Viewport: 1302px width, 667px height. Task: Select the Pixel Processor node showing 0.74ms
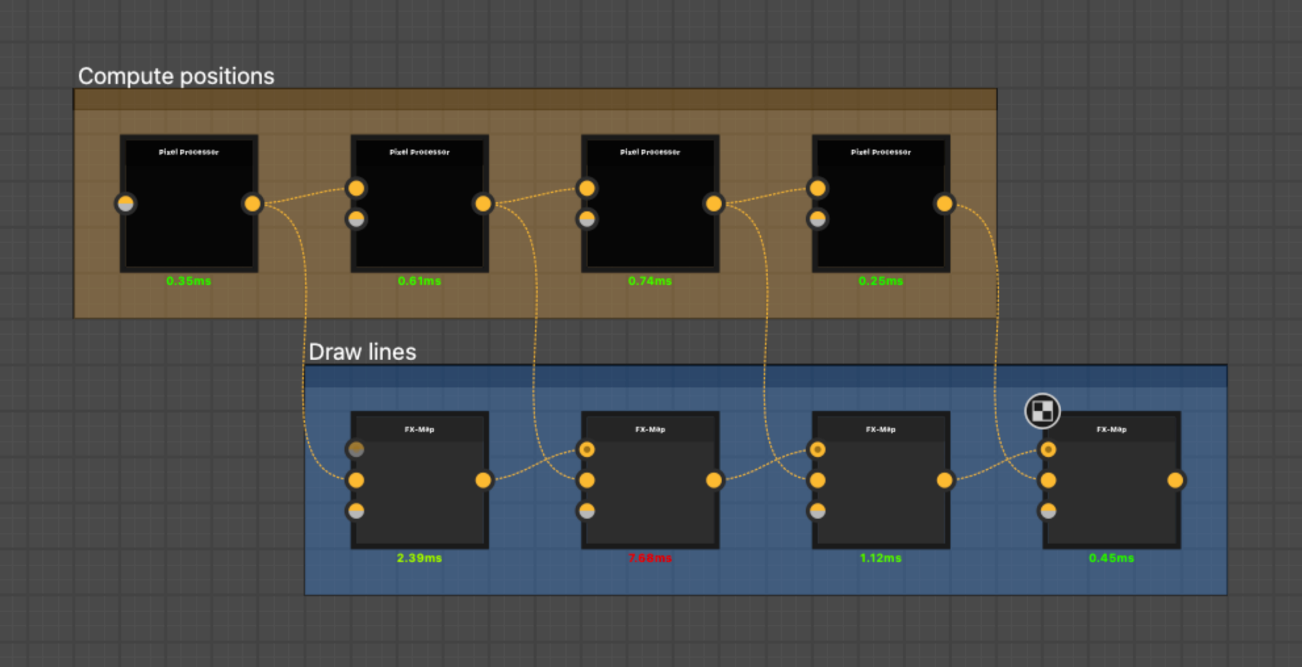pyautogui.click(x=650, y=202)
